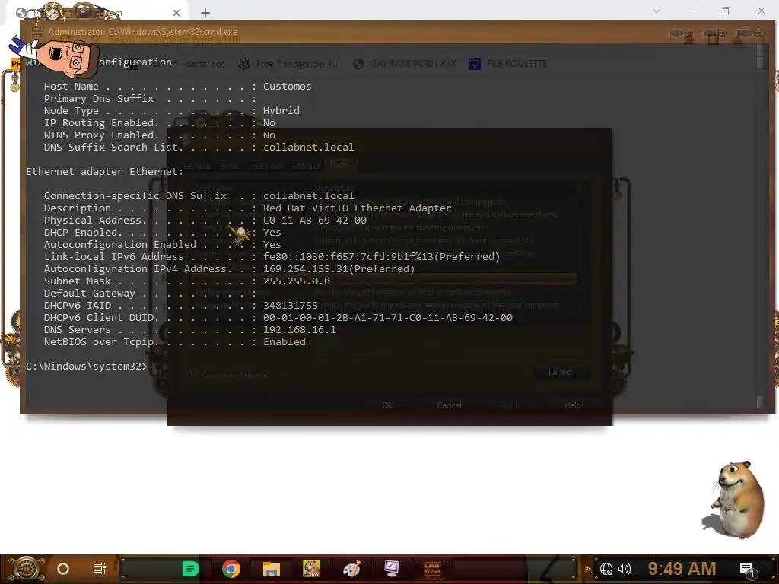Open Cortana search circle on taskbar
Viewport: 779px width, 584px height.
63,569
